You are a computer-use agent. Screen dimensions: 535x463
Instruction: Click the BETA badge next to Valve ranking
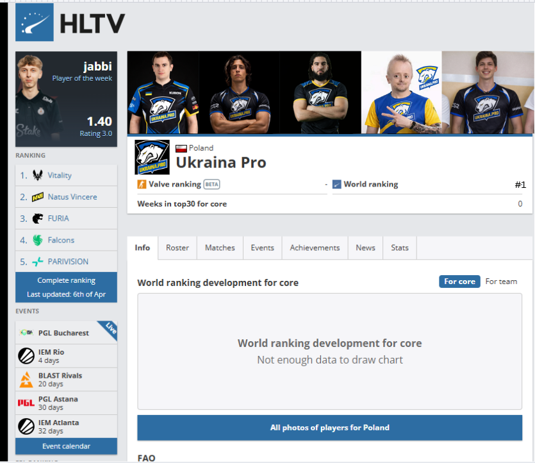212,185
